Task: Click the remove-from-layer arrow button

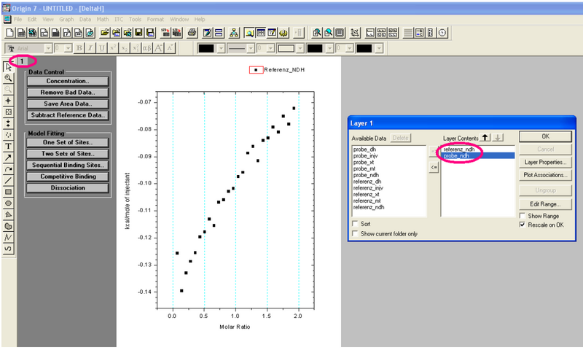Action: coord(434,168)
